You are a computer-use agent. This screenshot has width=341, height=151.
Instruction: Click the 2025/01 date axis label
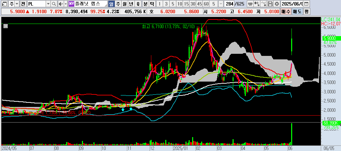(x=180, y=149)
